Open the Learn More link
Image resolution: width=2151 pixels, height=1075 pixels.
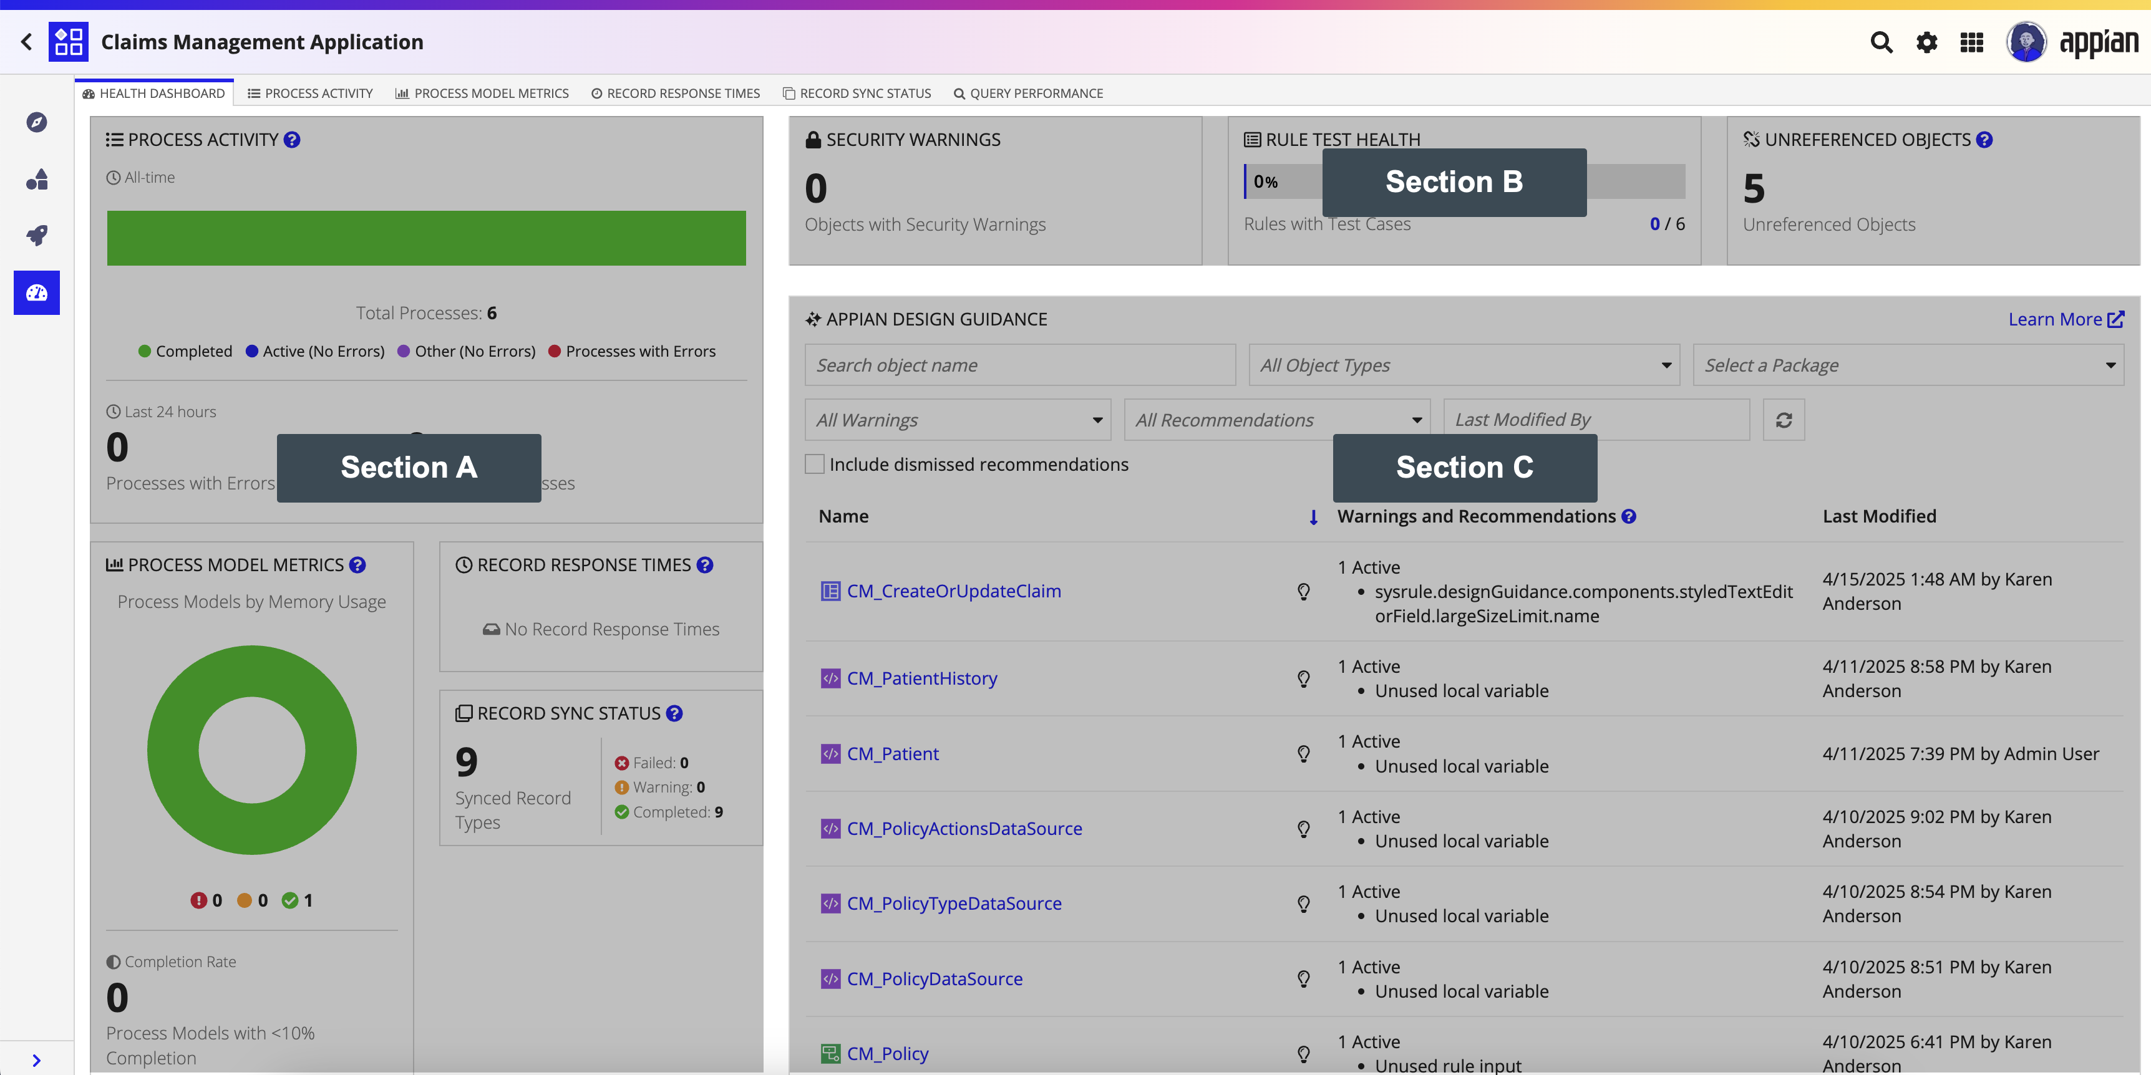point(2066,319)
